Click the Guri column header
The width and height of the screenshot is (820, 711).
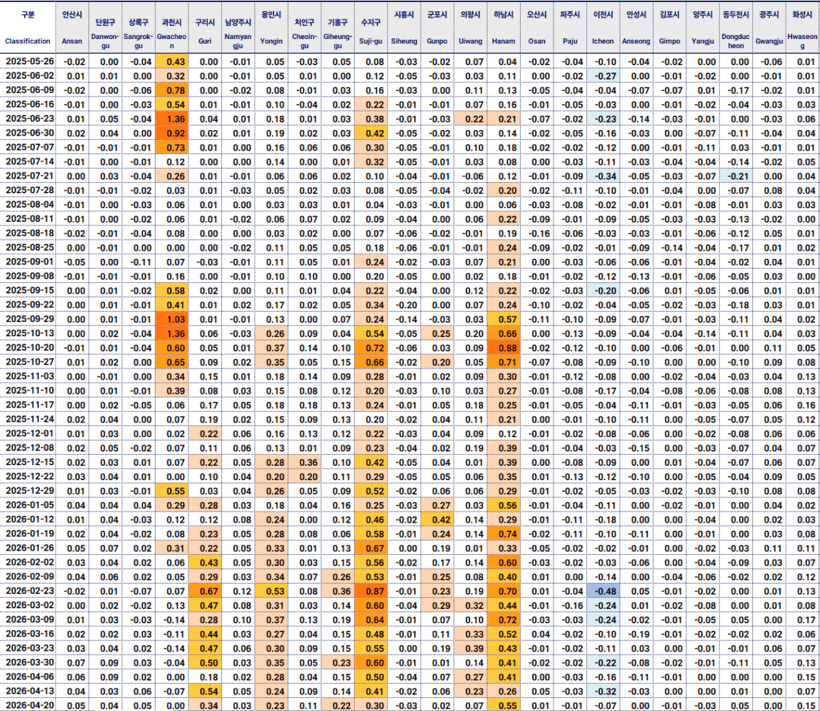(205, 27)
